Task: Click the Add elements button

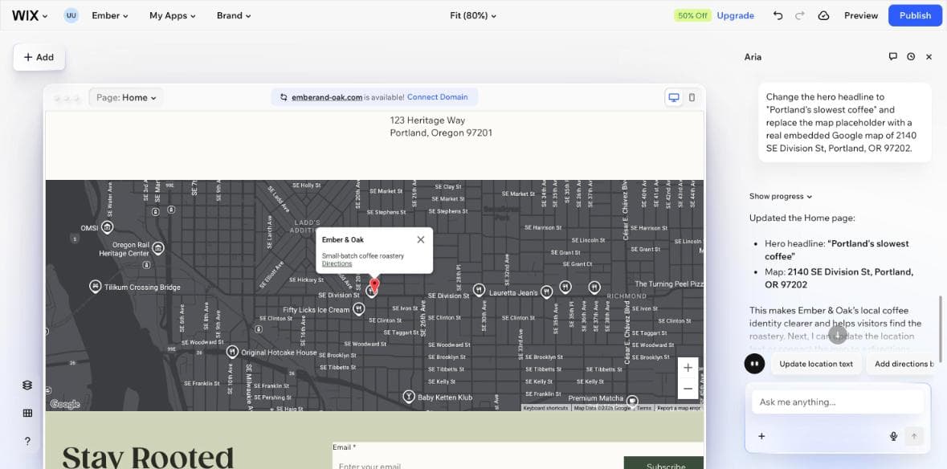Action: pos(39,57)
